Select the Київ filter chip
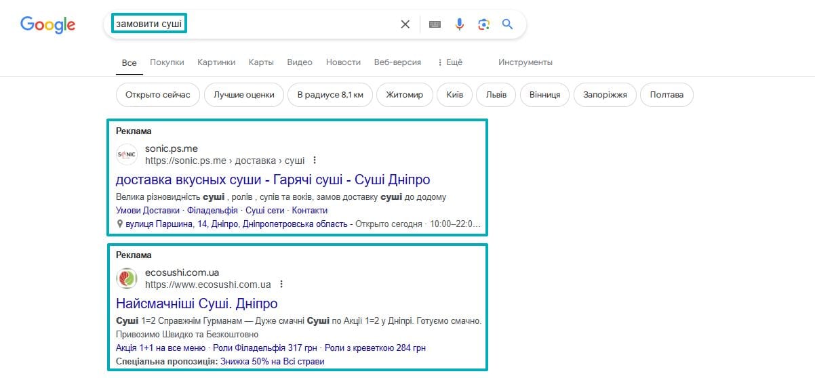This screenshot has width=815, height=378. 455,95
